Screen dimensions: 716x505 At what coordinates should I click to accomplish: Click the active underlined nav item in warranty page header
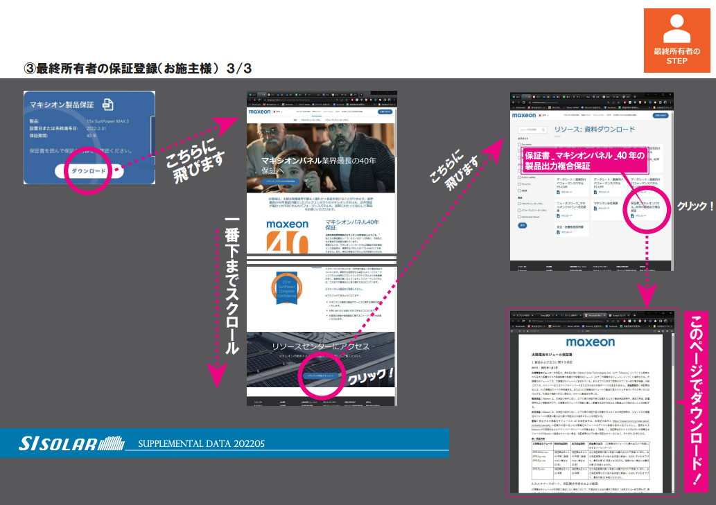click(x=316, y=112)
